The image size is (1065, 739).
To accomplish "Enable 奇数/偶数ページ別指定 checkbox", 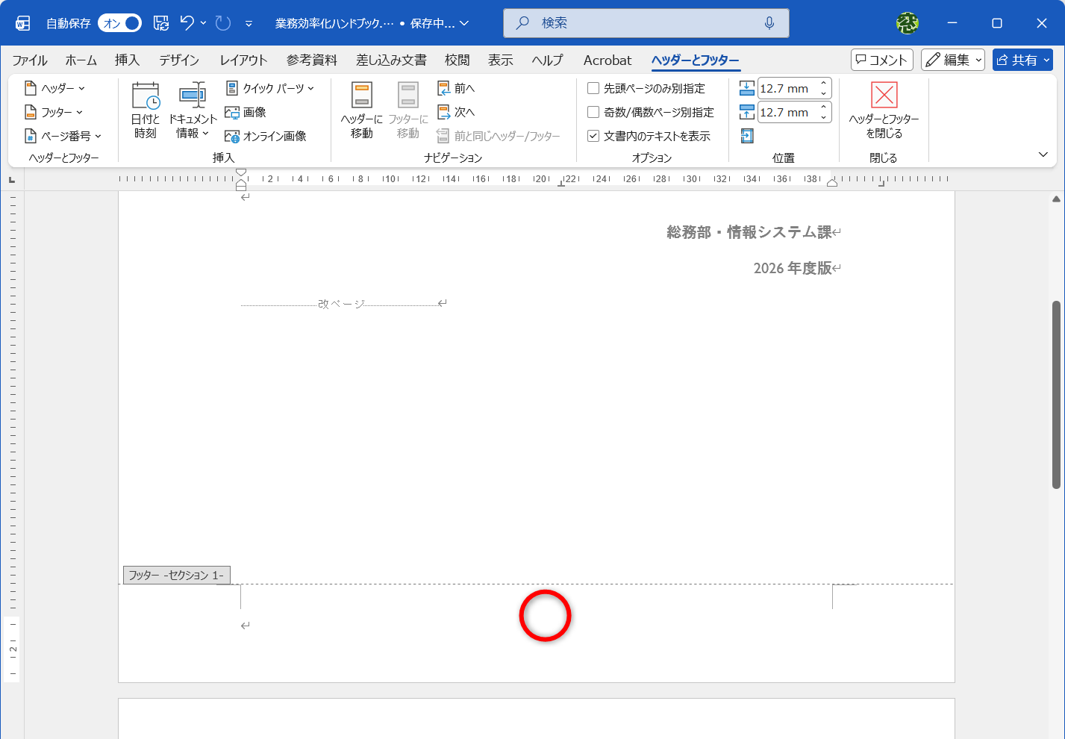I will click(593, 112).
